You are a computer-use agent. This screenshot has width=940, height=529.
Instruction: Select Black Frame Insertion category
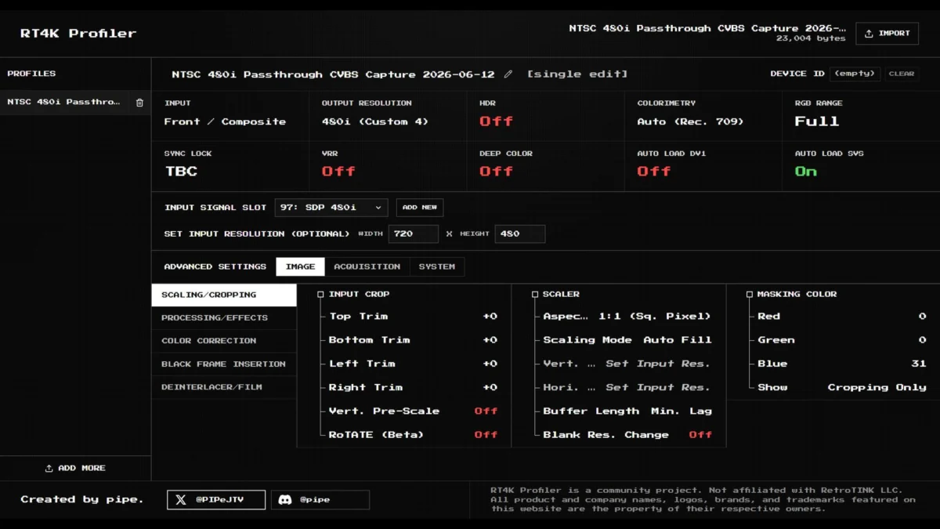coord(224,364)
